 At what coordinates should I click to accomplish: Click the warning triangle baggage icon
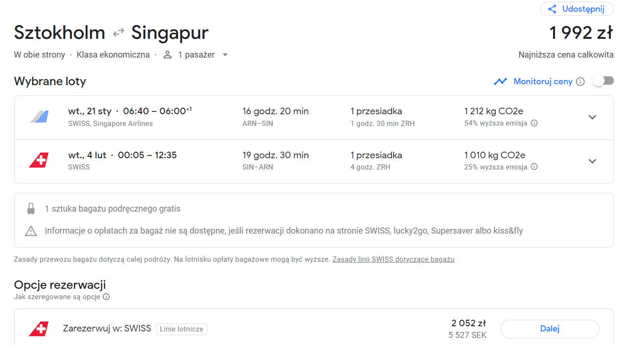[31, 231]
